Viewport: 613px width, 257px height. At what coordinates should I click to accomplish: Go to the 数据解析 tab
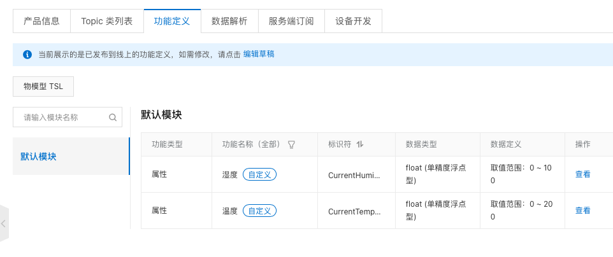click(x=229, y=21)
